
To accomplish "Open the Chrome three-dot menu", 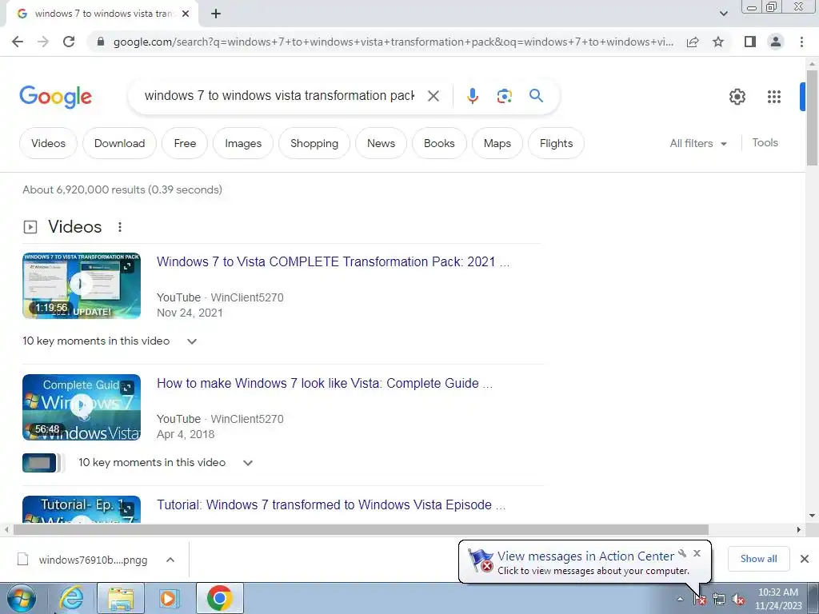I will coord(801,42).
